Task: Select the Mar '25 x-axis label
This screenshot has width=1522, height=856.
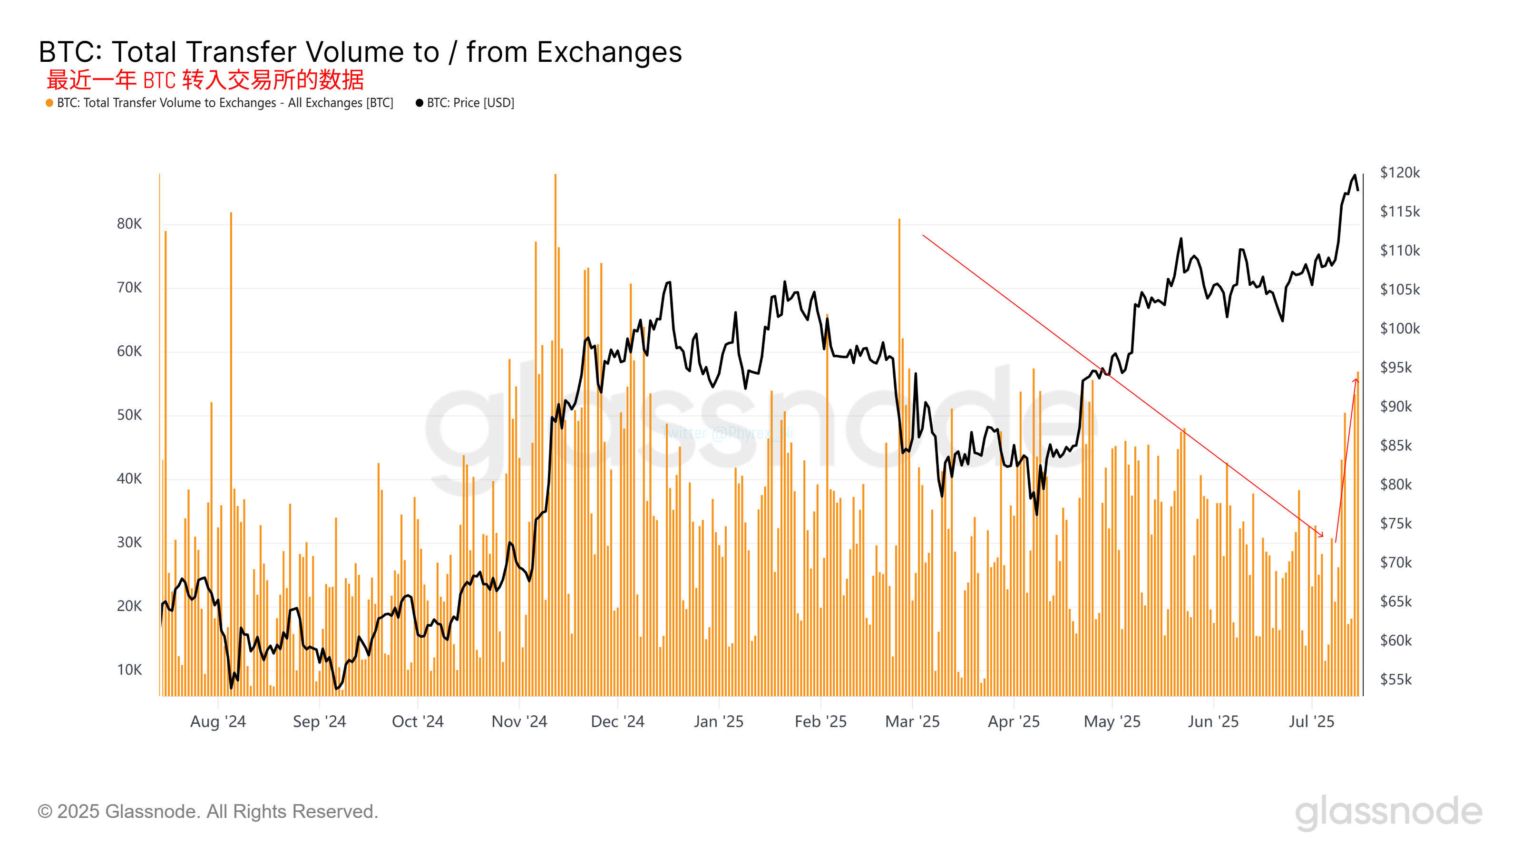Action: click(x=912, y=722)
